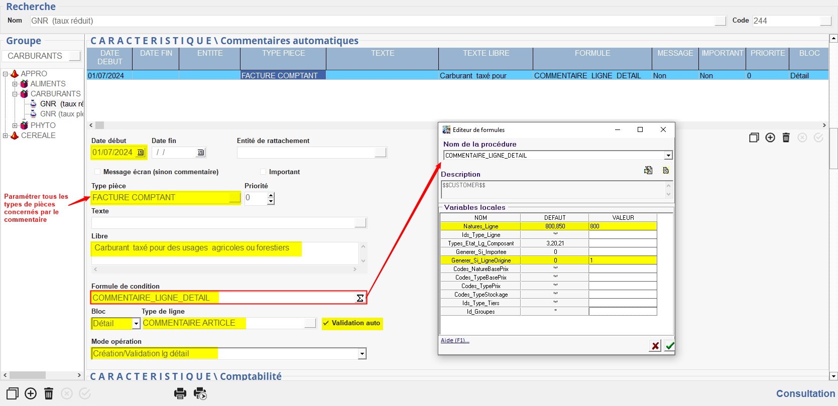Select CEREALE in the group tree
This screenshot has width=838, height=406.
(38, 136)
